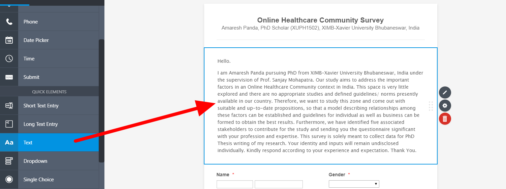Screen dimensions: 506x189
Task: Click the first Name input field
Action: [x=234, y=184]
